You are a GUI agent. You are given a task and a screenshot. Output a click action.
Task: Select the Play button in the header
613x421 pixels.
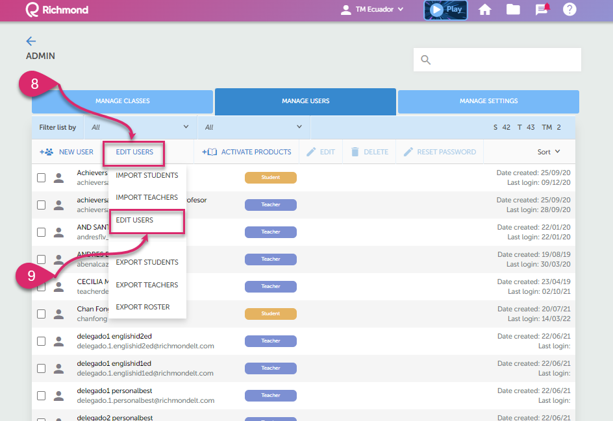445,10
